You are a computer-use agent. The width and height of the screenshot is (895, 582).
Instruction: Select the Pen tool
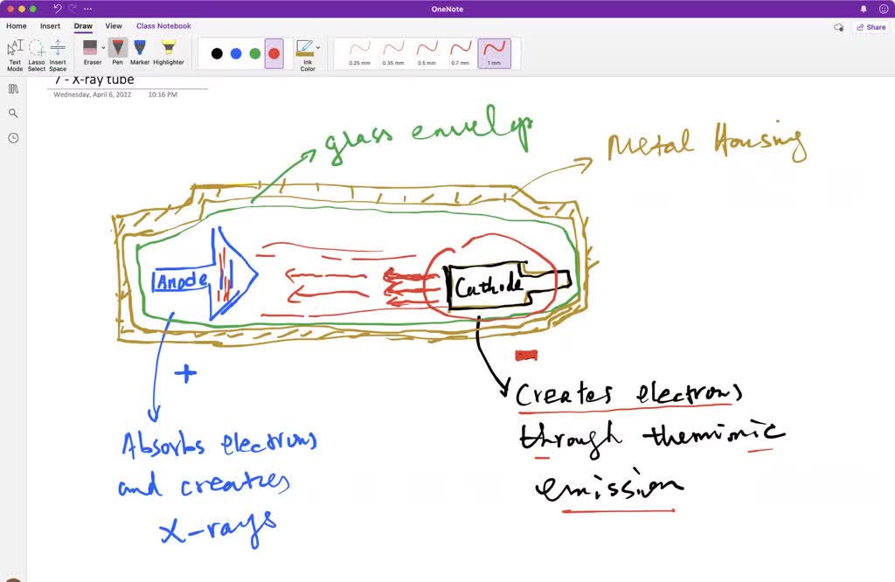(118, 52)
